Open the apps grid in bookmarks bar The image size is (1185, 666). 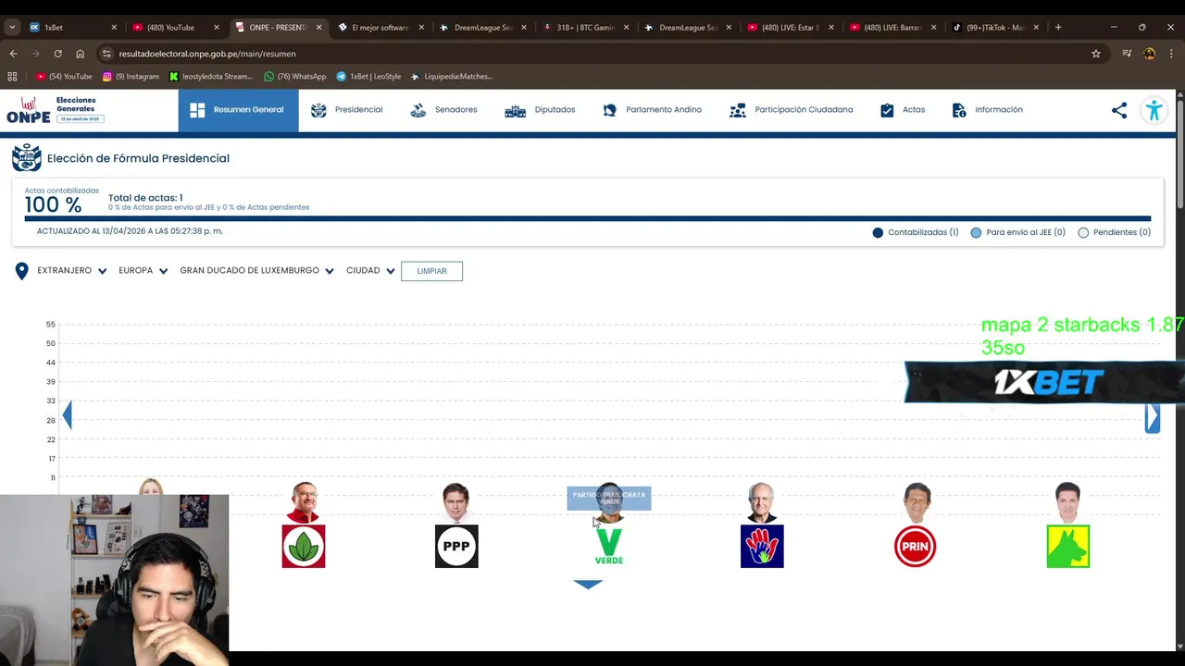click(x=12, y=77)
